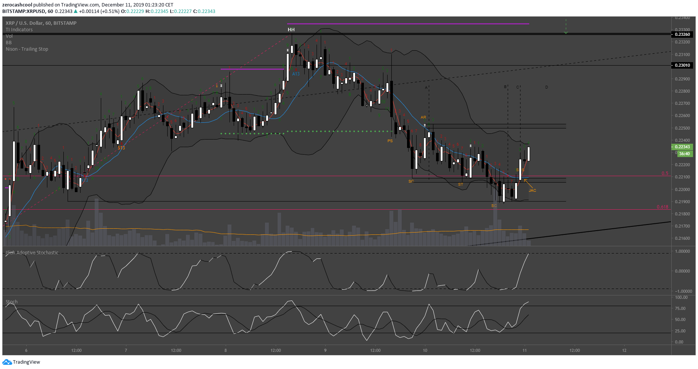Click the long purple line at top
The image size is (698, 369).
[x=408, y=24]
